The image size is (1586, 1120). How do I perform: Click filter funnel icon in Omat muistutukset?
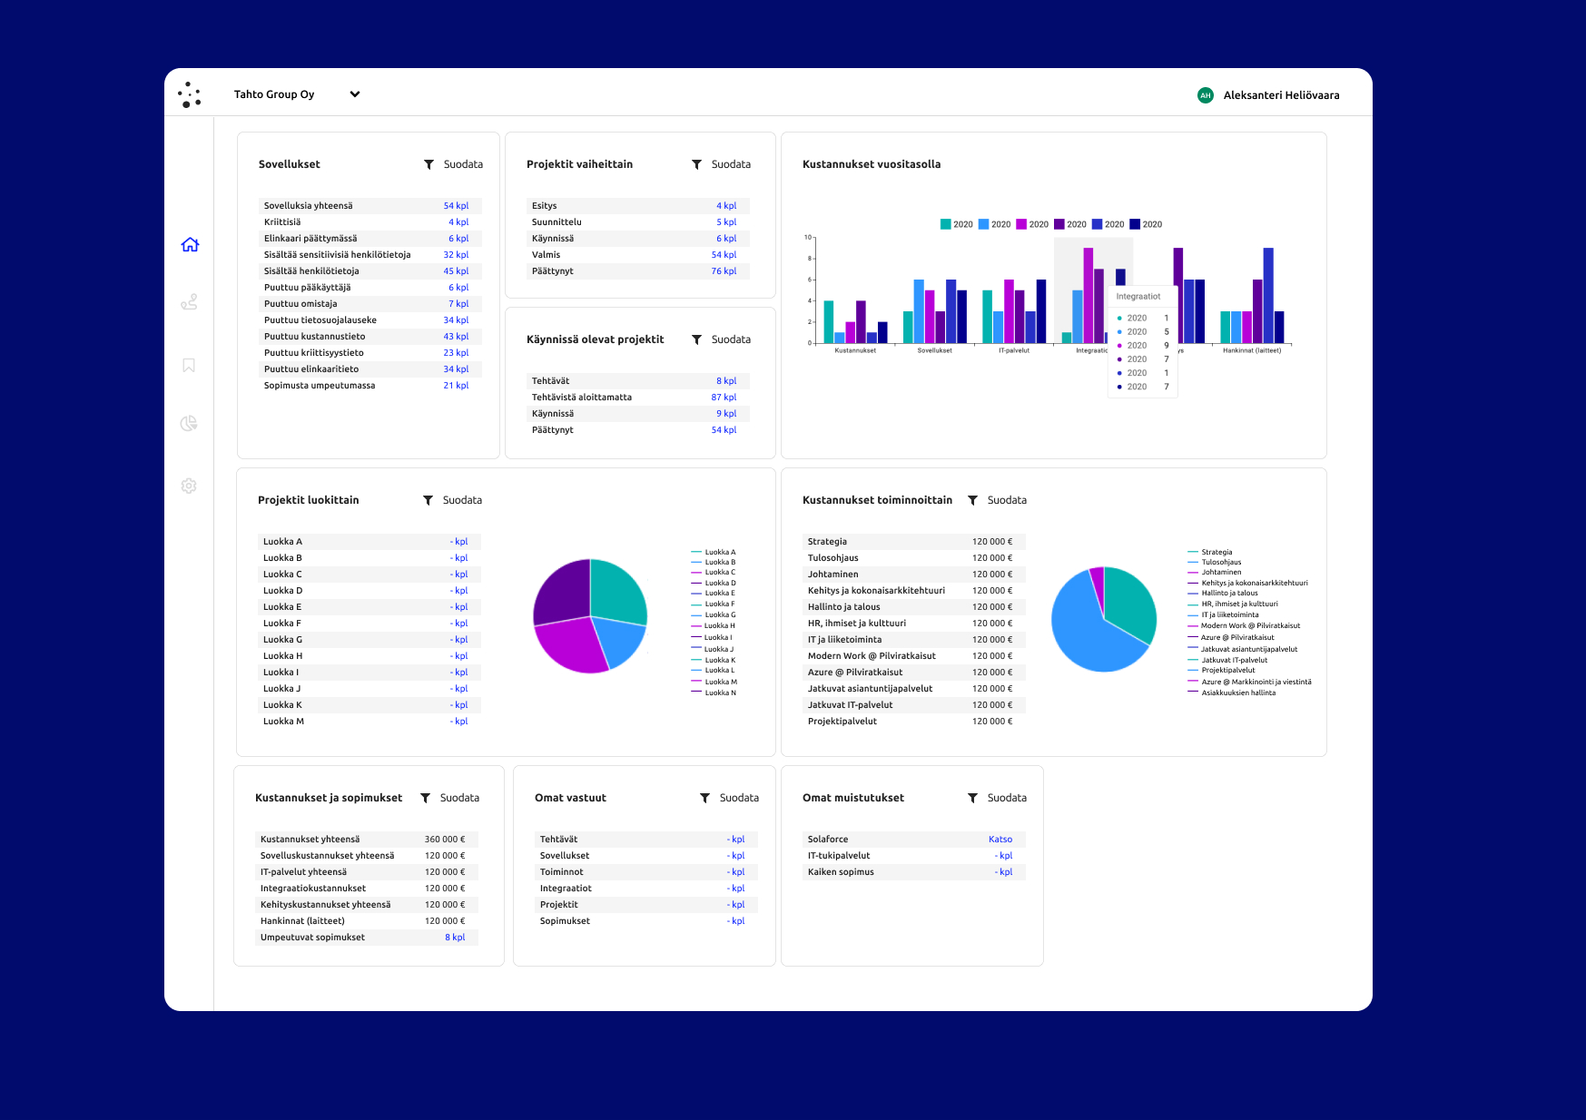click(972, 798)
